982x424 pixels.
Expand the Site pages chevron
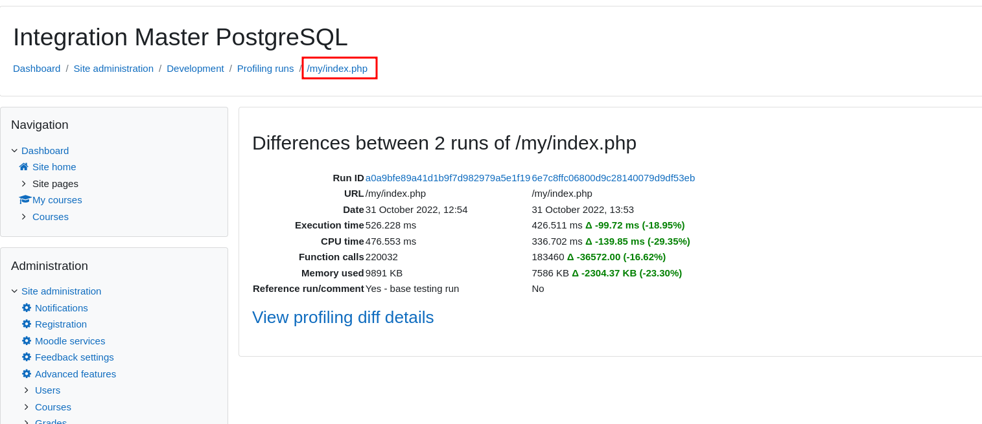(x=24, y=184)
